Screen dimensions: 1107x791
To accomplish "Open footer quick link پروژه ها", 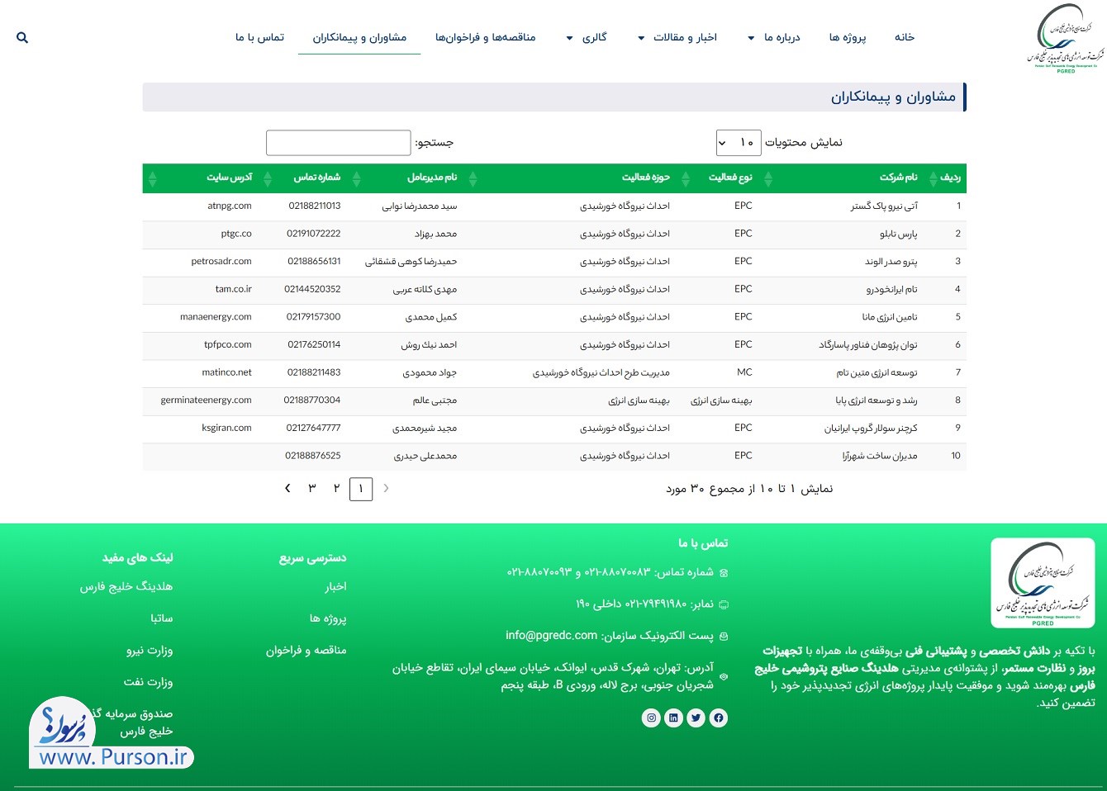I will [328, 618].
